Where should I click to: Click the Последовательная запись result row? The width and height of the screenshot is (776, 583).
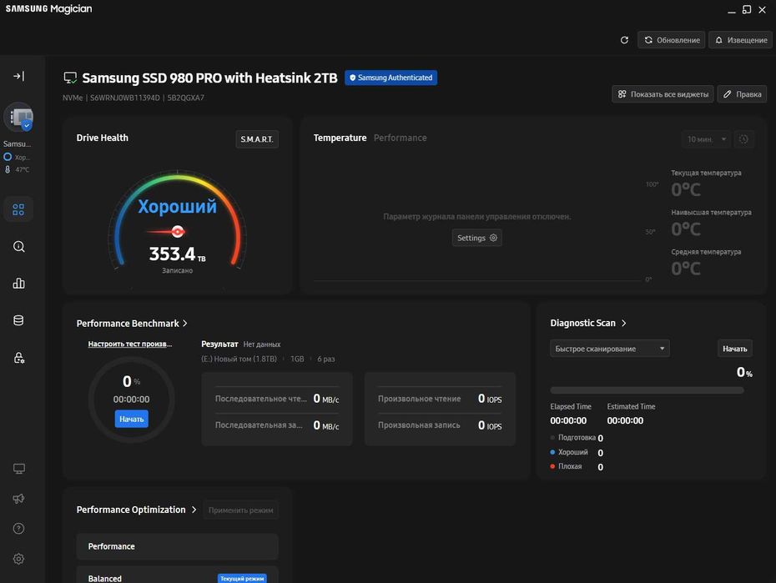277,425
